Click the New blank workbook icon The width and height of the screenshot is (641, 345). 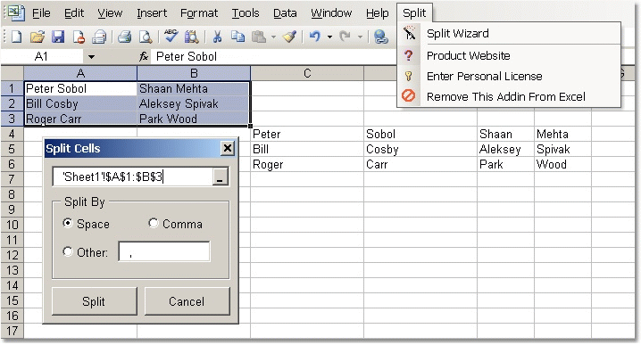pos(16,37)
